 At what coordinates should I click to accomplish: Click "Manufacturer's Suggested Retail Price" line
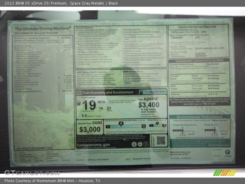tap(43, 38)
